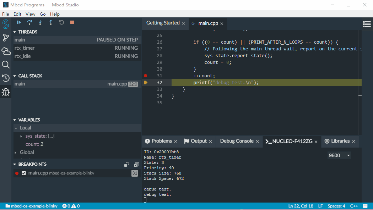373x210 pixels.
Task: Click the Step Into arrow icon
Action: click(40, 22)
